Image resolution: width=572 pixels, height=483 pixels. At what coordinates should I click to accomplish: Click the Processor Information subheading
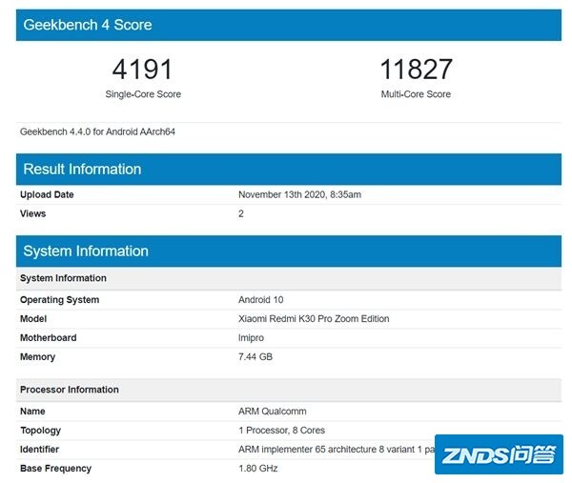click(289, 390)
